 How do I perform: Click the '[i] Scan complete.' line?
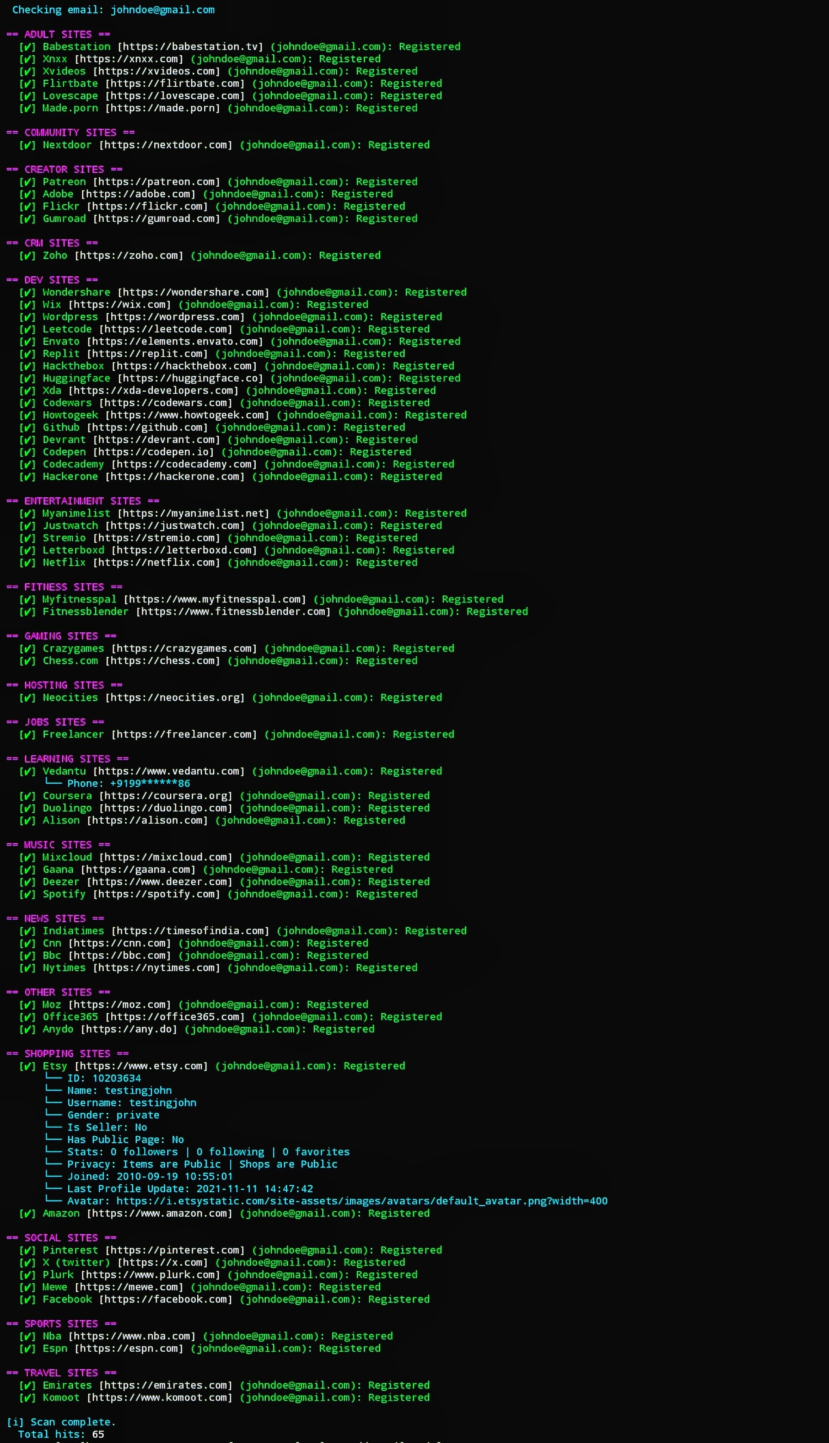pyautogui.click(x=61, y=1422)
